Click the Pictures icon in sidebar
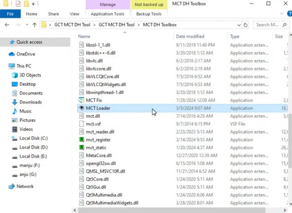292x213 pixels. (x=15, y=120)
